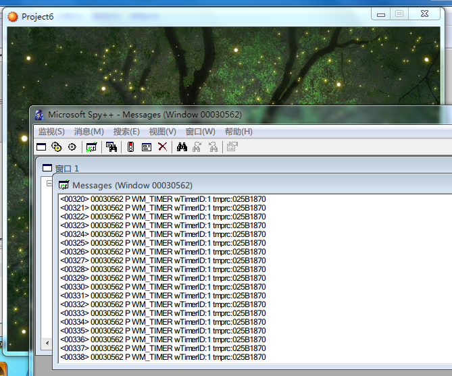Screen dimensions: 452x376
Task: Select message line <00320>
Action: (163, 199)
